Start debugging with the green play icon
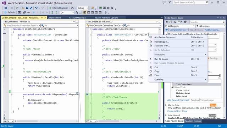The image size is (227, 128). coord(50,8)
